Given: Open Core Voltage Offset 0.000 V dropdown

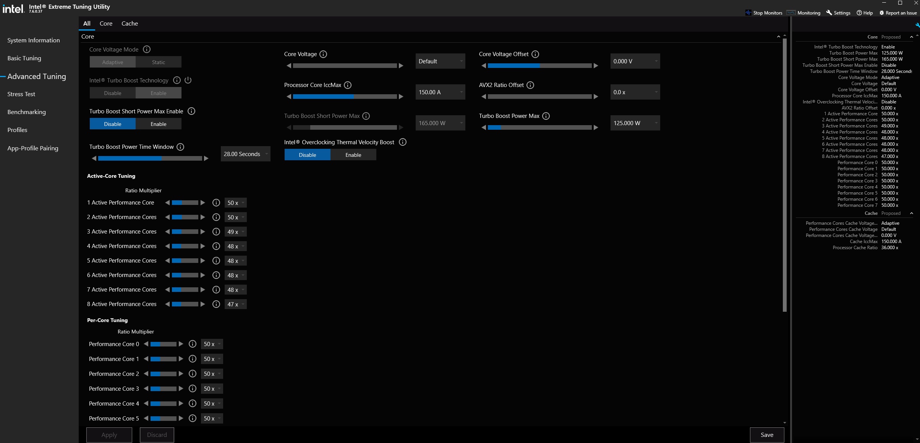Looking at the screenshot, I should [635, 61].
